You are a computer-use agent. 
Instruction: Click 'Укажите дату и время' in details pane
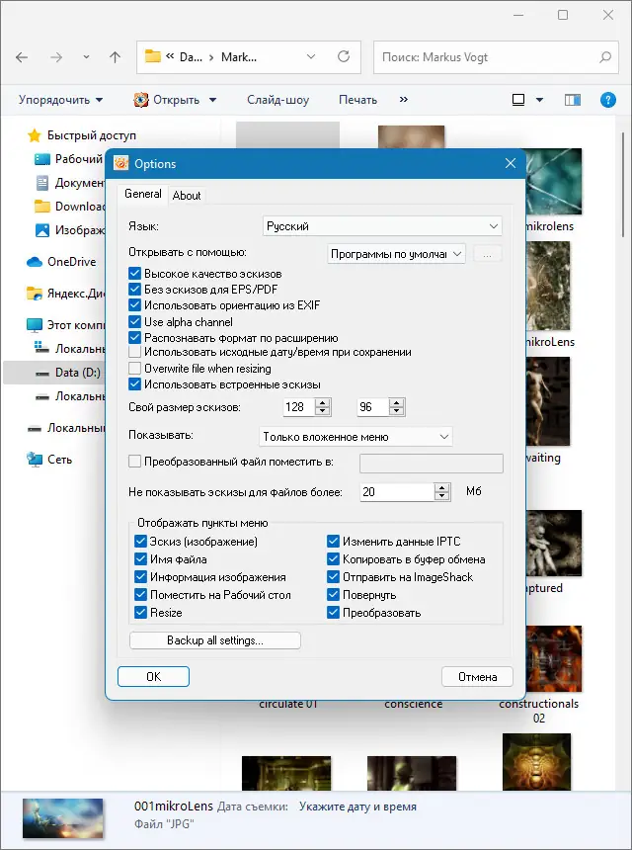(x=358, y=807)
